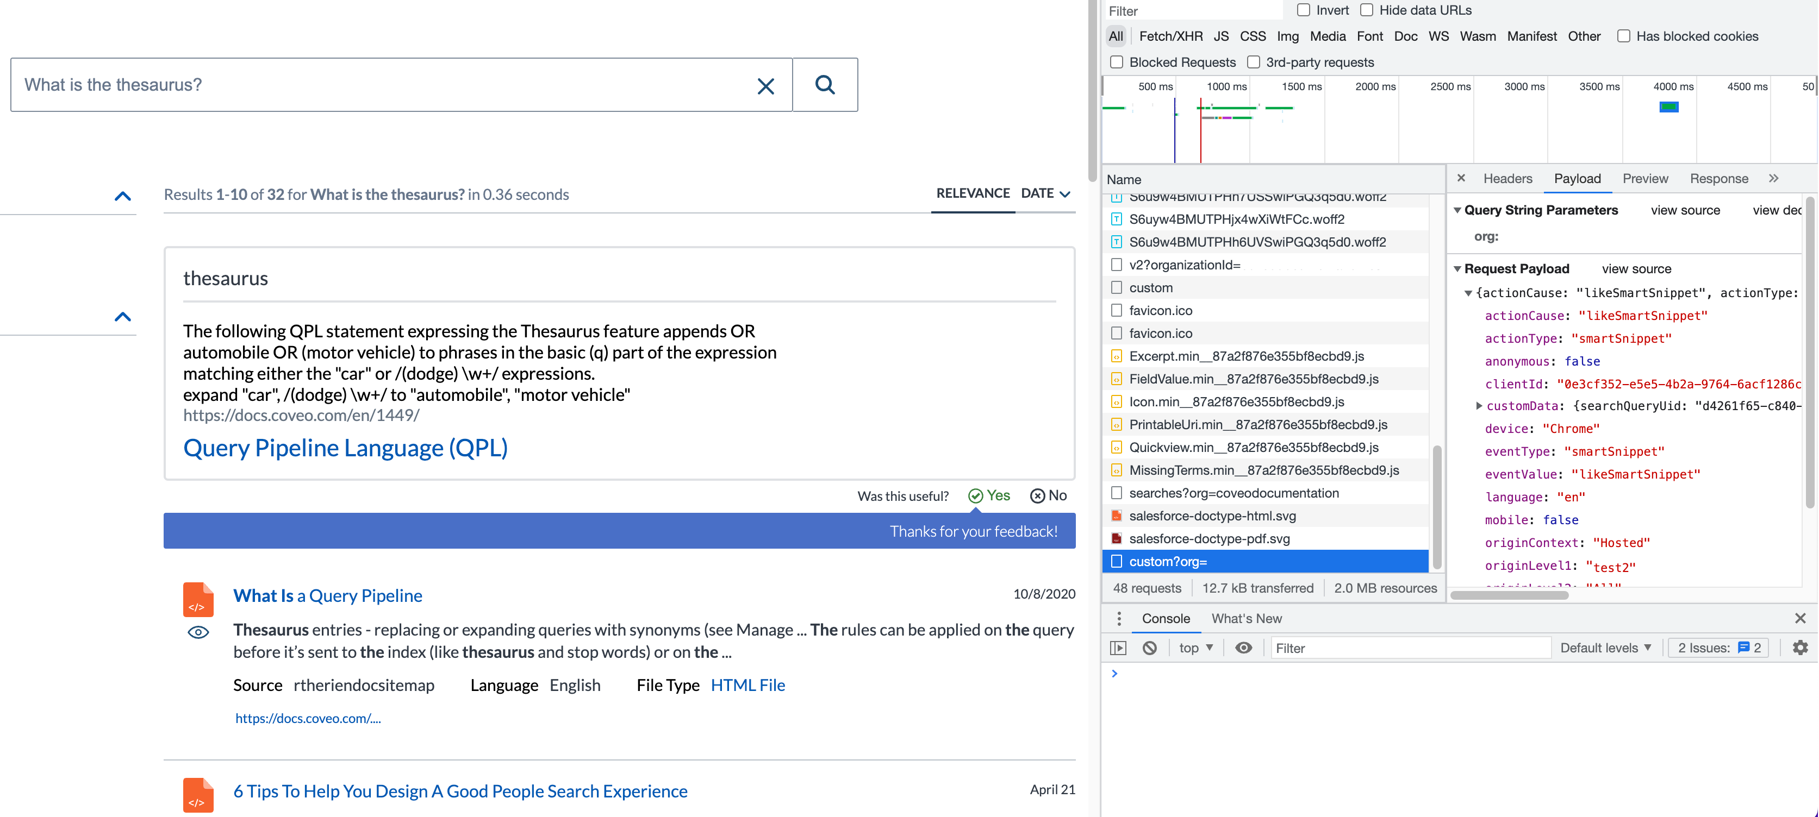1819x817 pixels.
Task: Switch to the Preview tab
Action: pos(1644,179)
